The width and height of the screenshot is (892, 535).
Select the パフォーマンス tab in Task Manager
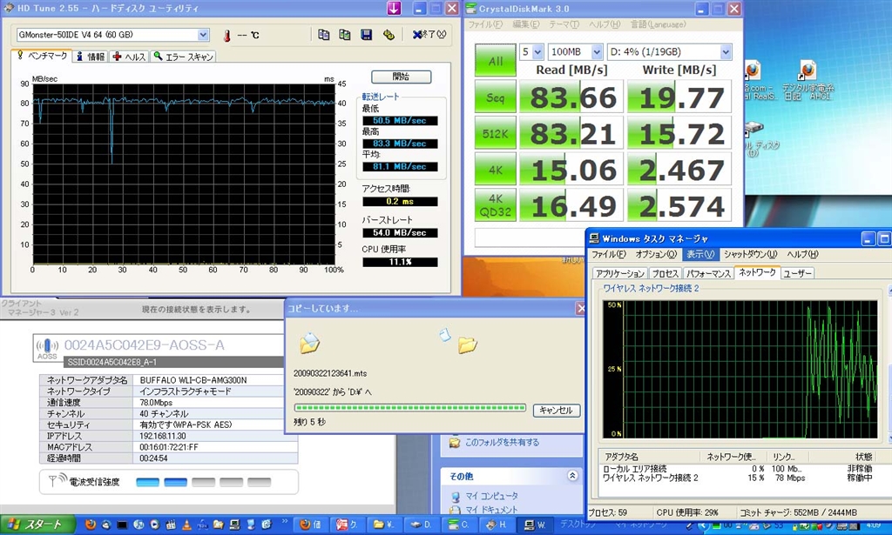tap(707, 273)
